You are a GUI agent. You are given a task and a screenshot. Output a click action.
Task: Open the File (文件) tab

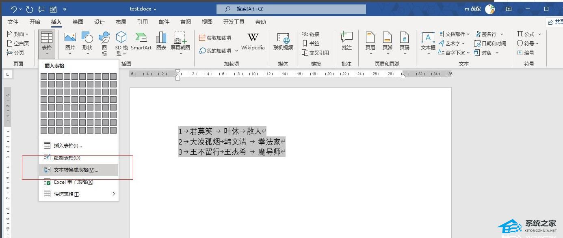tap(13, 22)
